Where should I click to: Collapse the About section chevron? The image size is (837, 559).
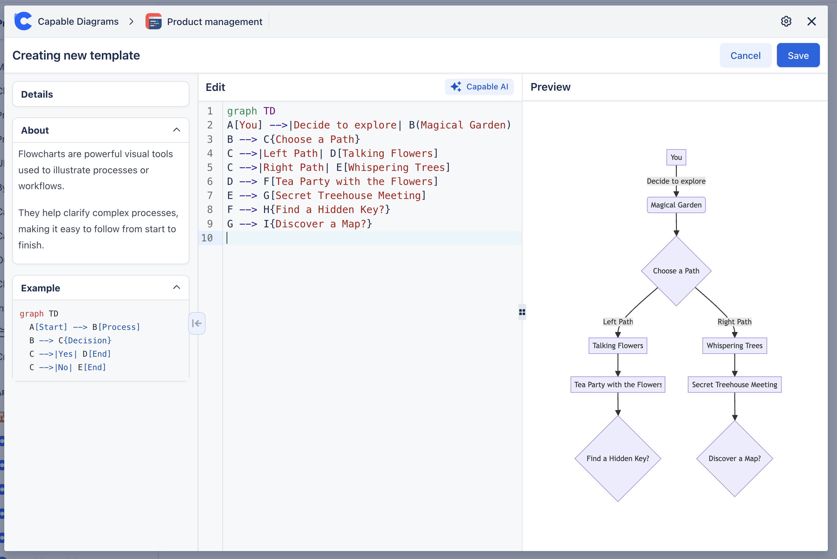[176, 130]
